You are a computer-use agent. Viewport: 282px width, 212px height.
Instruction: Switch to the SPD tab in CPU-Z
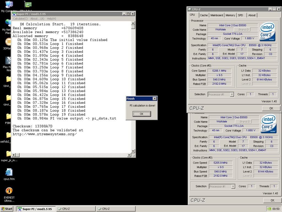click(240, 15)
